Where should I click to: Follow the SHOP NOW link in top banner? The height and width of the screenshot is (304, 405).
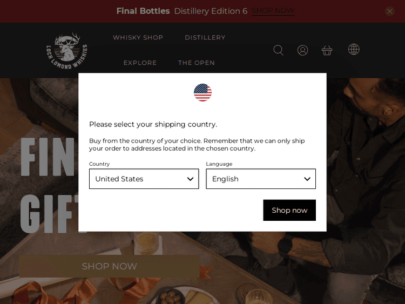tap(273, 11)
